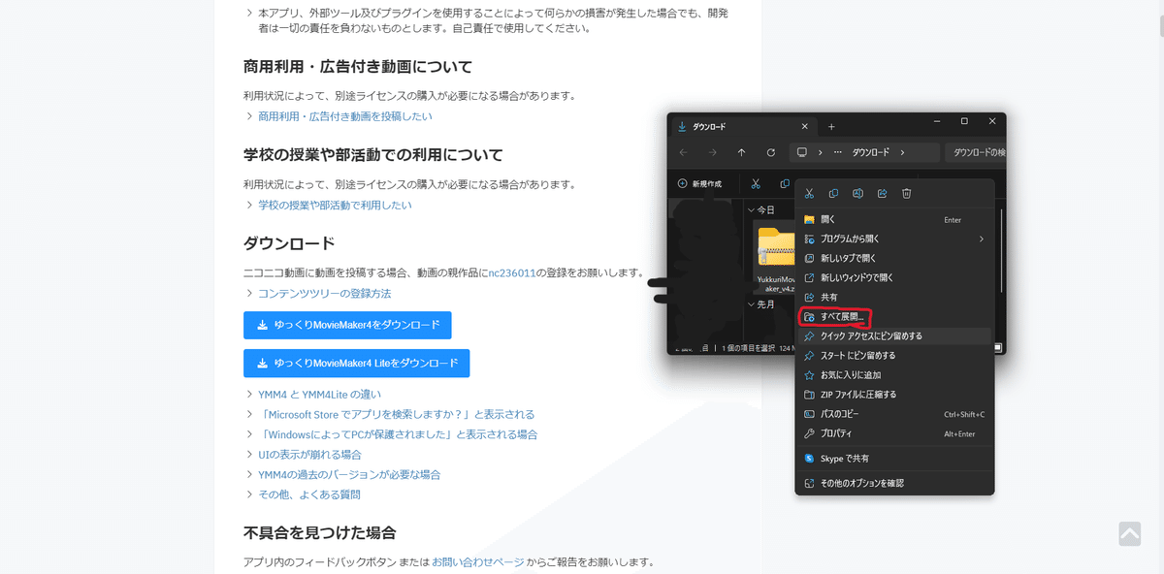Choose 新しいウィンドウで開く
1164x574 pixels.
coord(894,277)
